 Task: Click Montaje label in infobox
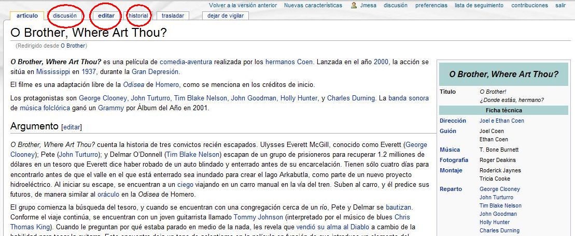[x=451, y=170]
